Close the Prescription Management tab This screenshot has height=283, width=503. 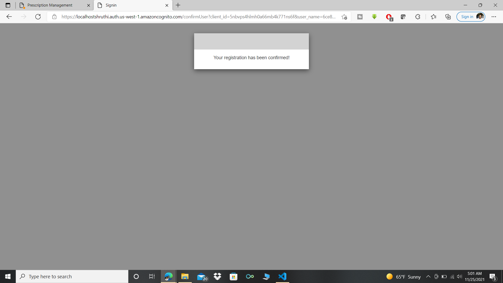click(89, 5)
